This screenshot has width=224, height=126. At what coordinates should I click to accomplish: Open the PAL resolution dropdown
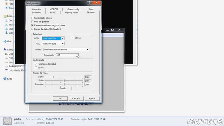(63, 44)
